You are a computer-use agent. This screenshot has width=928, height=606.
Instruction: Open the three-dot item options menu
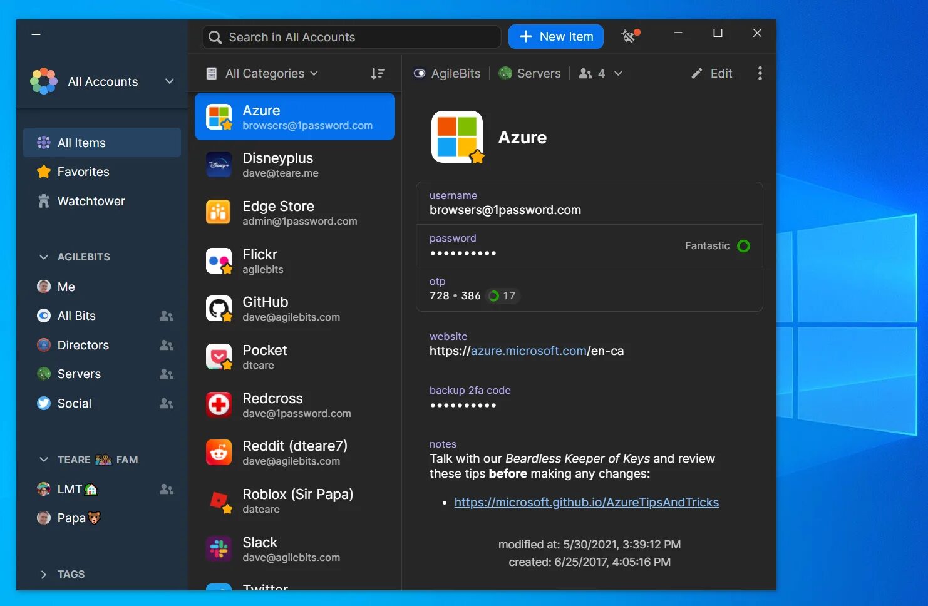pyautogui.click(x=760, y=73)
